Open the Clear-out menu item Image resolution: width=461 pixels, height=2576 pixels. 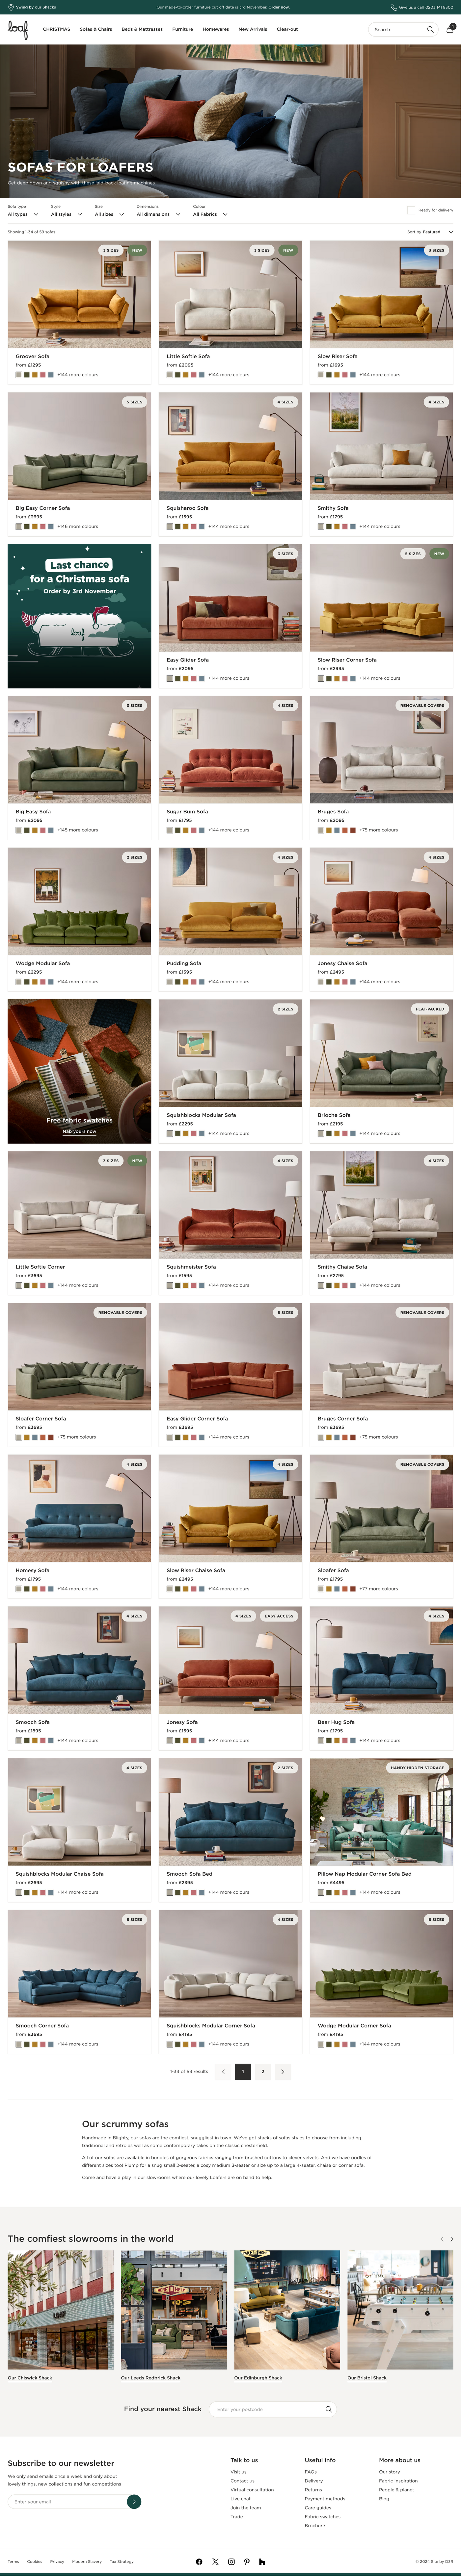click(x=287, y=29)
